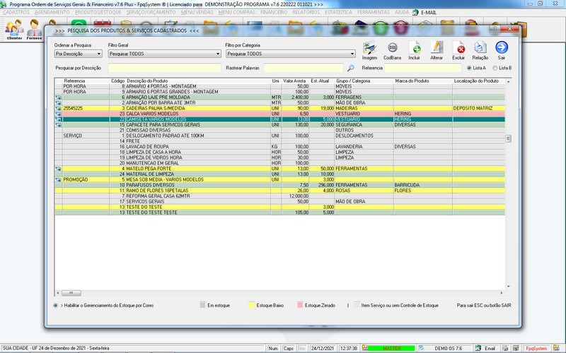Open the Relação report icon
Screen dimensions: 566x353
tap(480, 48)
